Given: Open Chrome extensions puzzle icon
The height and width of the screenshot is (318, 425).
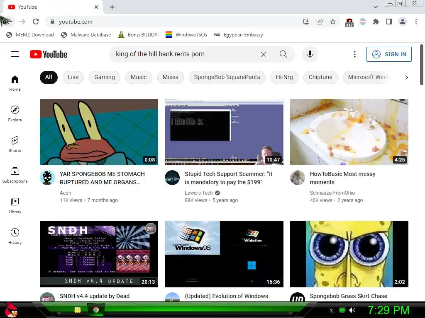Looking at the screenshot, I should pyautogui.click(x=376, y=22).
